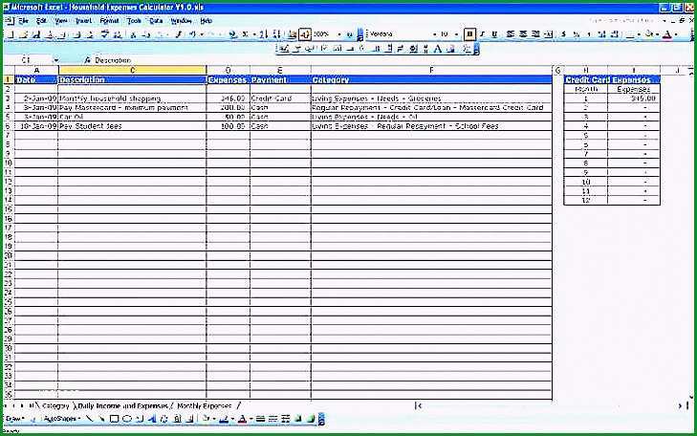Click the Open file icon

click(24, 34)
